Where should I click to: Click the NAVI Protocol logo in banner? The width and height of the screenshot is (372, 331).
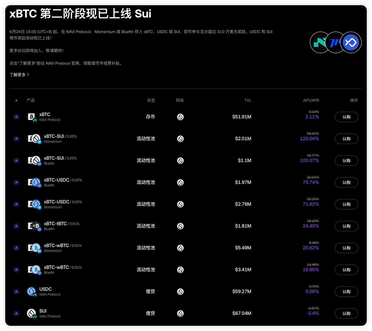point(319,42)
